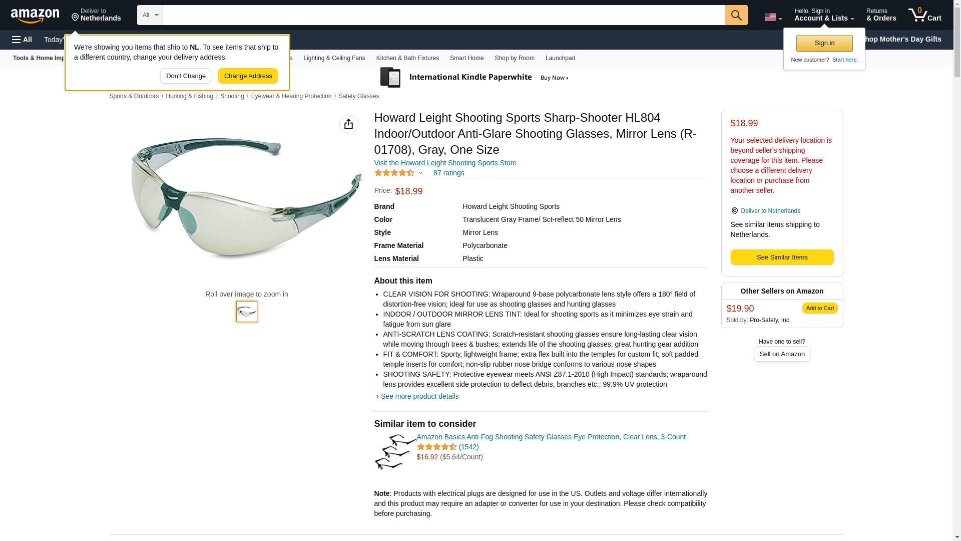Click into the Amazon search field

coord(443,15)
